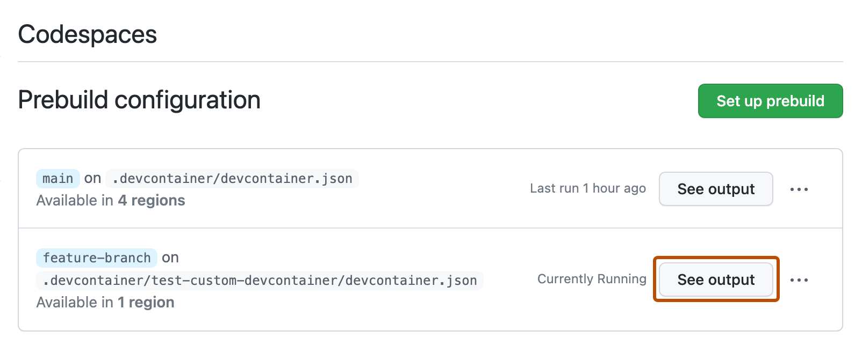Viewport: 862px width, 353px height.
Task: Click the Codespaces heading
Action: coord(87,34)
